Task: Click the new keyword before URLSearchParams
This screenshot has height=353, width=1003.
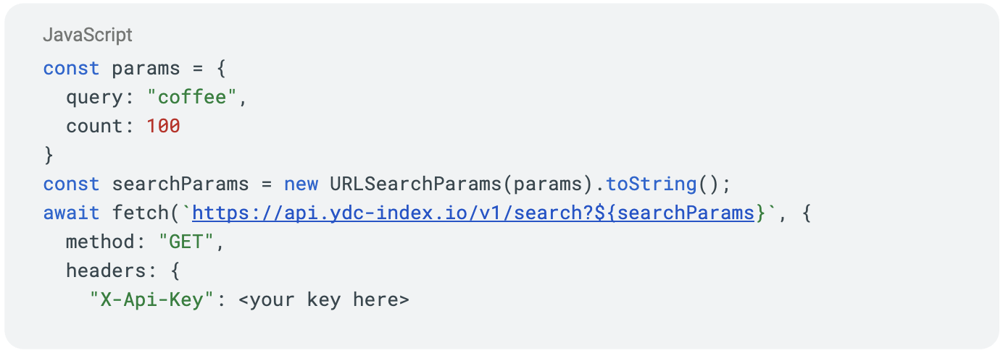Action: (x=301, y=184)
